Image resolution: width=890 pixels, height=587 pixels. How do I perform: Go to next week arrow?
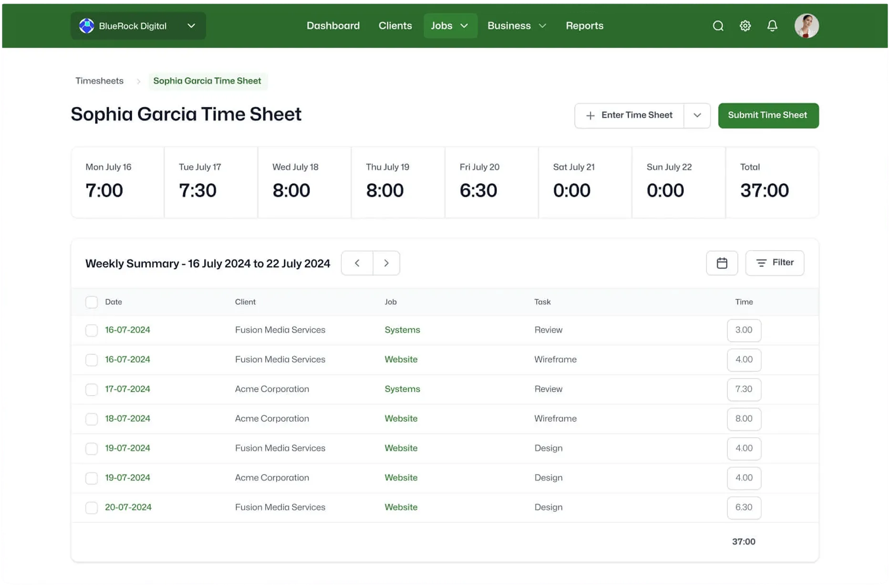tap(386, 263)
